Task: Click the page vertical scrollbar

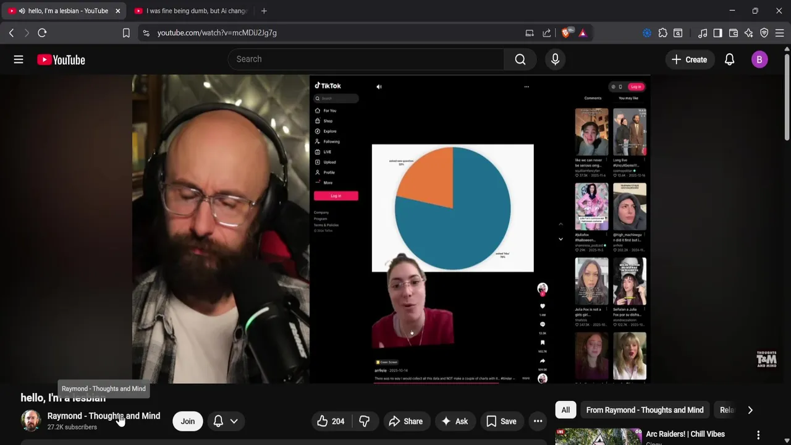Action: coord(787,98)
